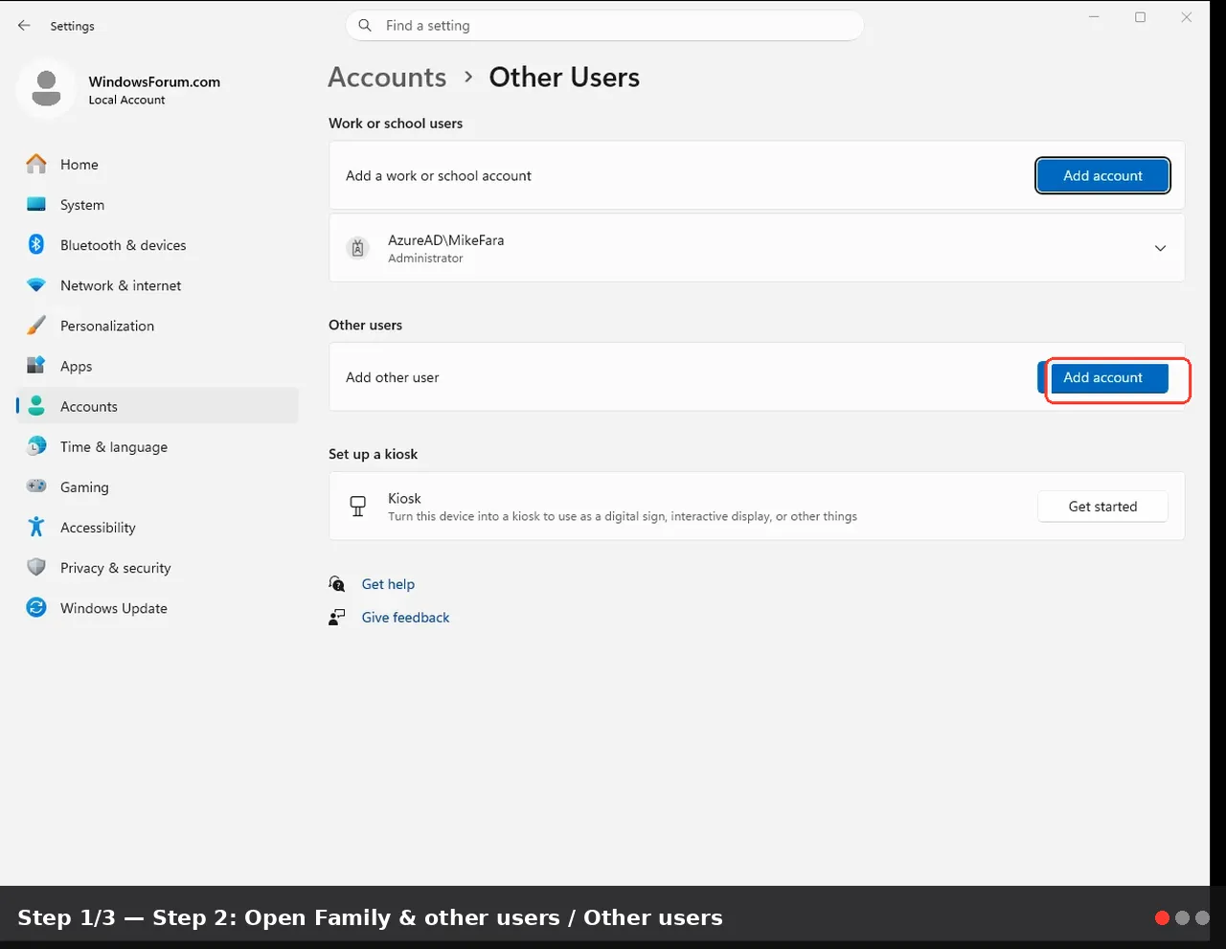
Task: Add a work or school account
Action: (1102, 175)
